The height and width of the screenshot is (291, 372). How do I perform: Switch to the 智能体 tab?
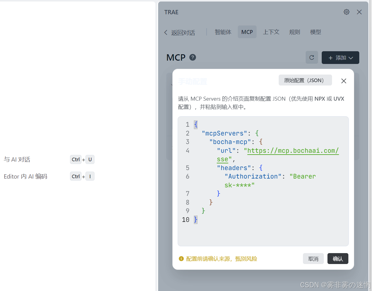[x=223, y=32]
